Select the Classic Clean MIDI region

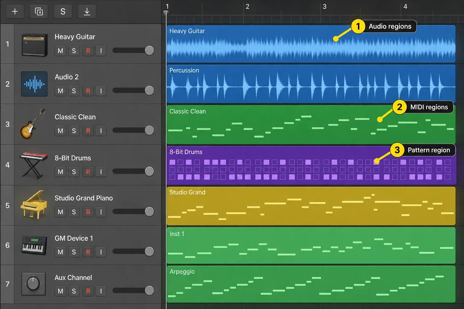[311, 124]
